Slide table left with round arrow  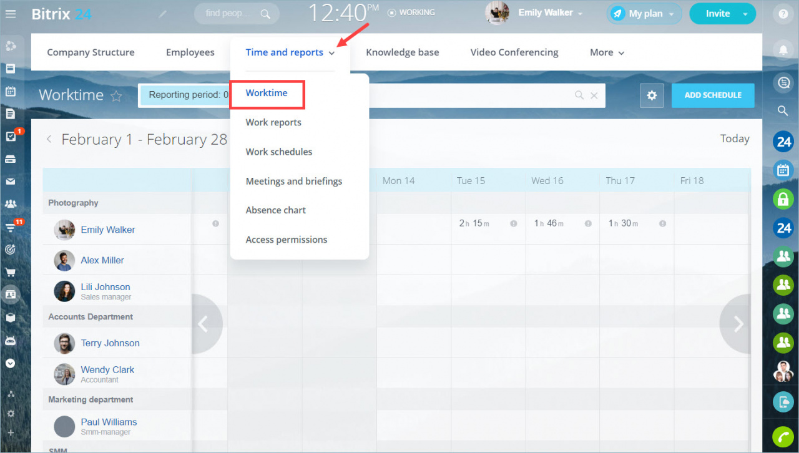[x=207, y=324]
